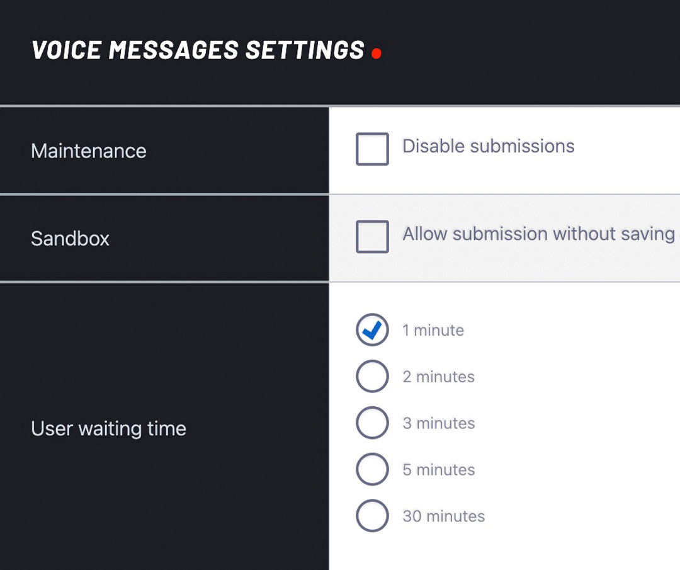This screenshot has height=570, width=680.
Task: Click the blue checkmark icon in 1 minute option
Action: coord(373,329)
